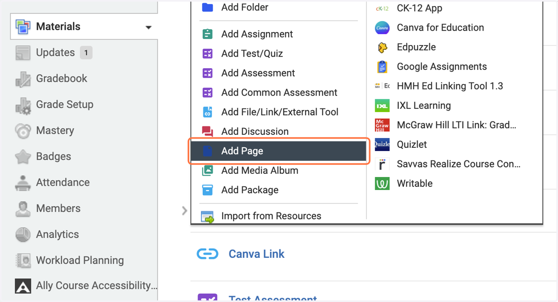Click the Analytics pie chart icon
Screen dimensions: 558x302
(23, 235)
